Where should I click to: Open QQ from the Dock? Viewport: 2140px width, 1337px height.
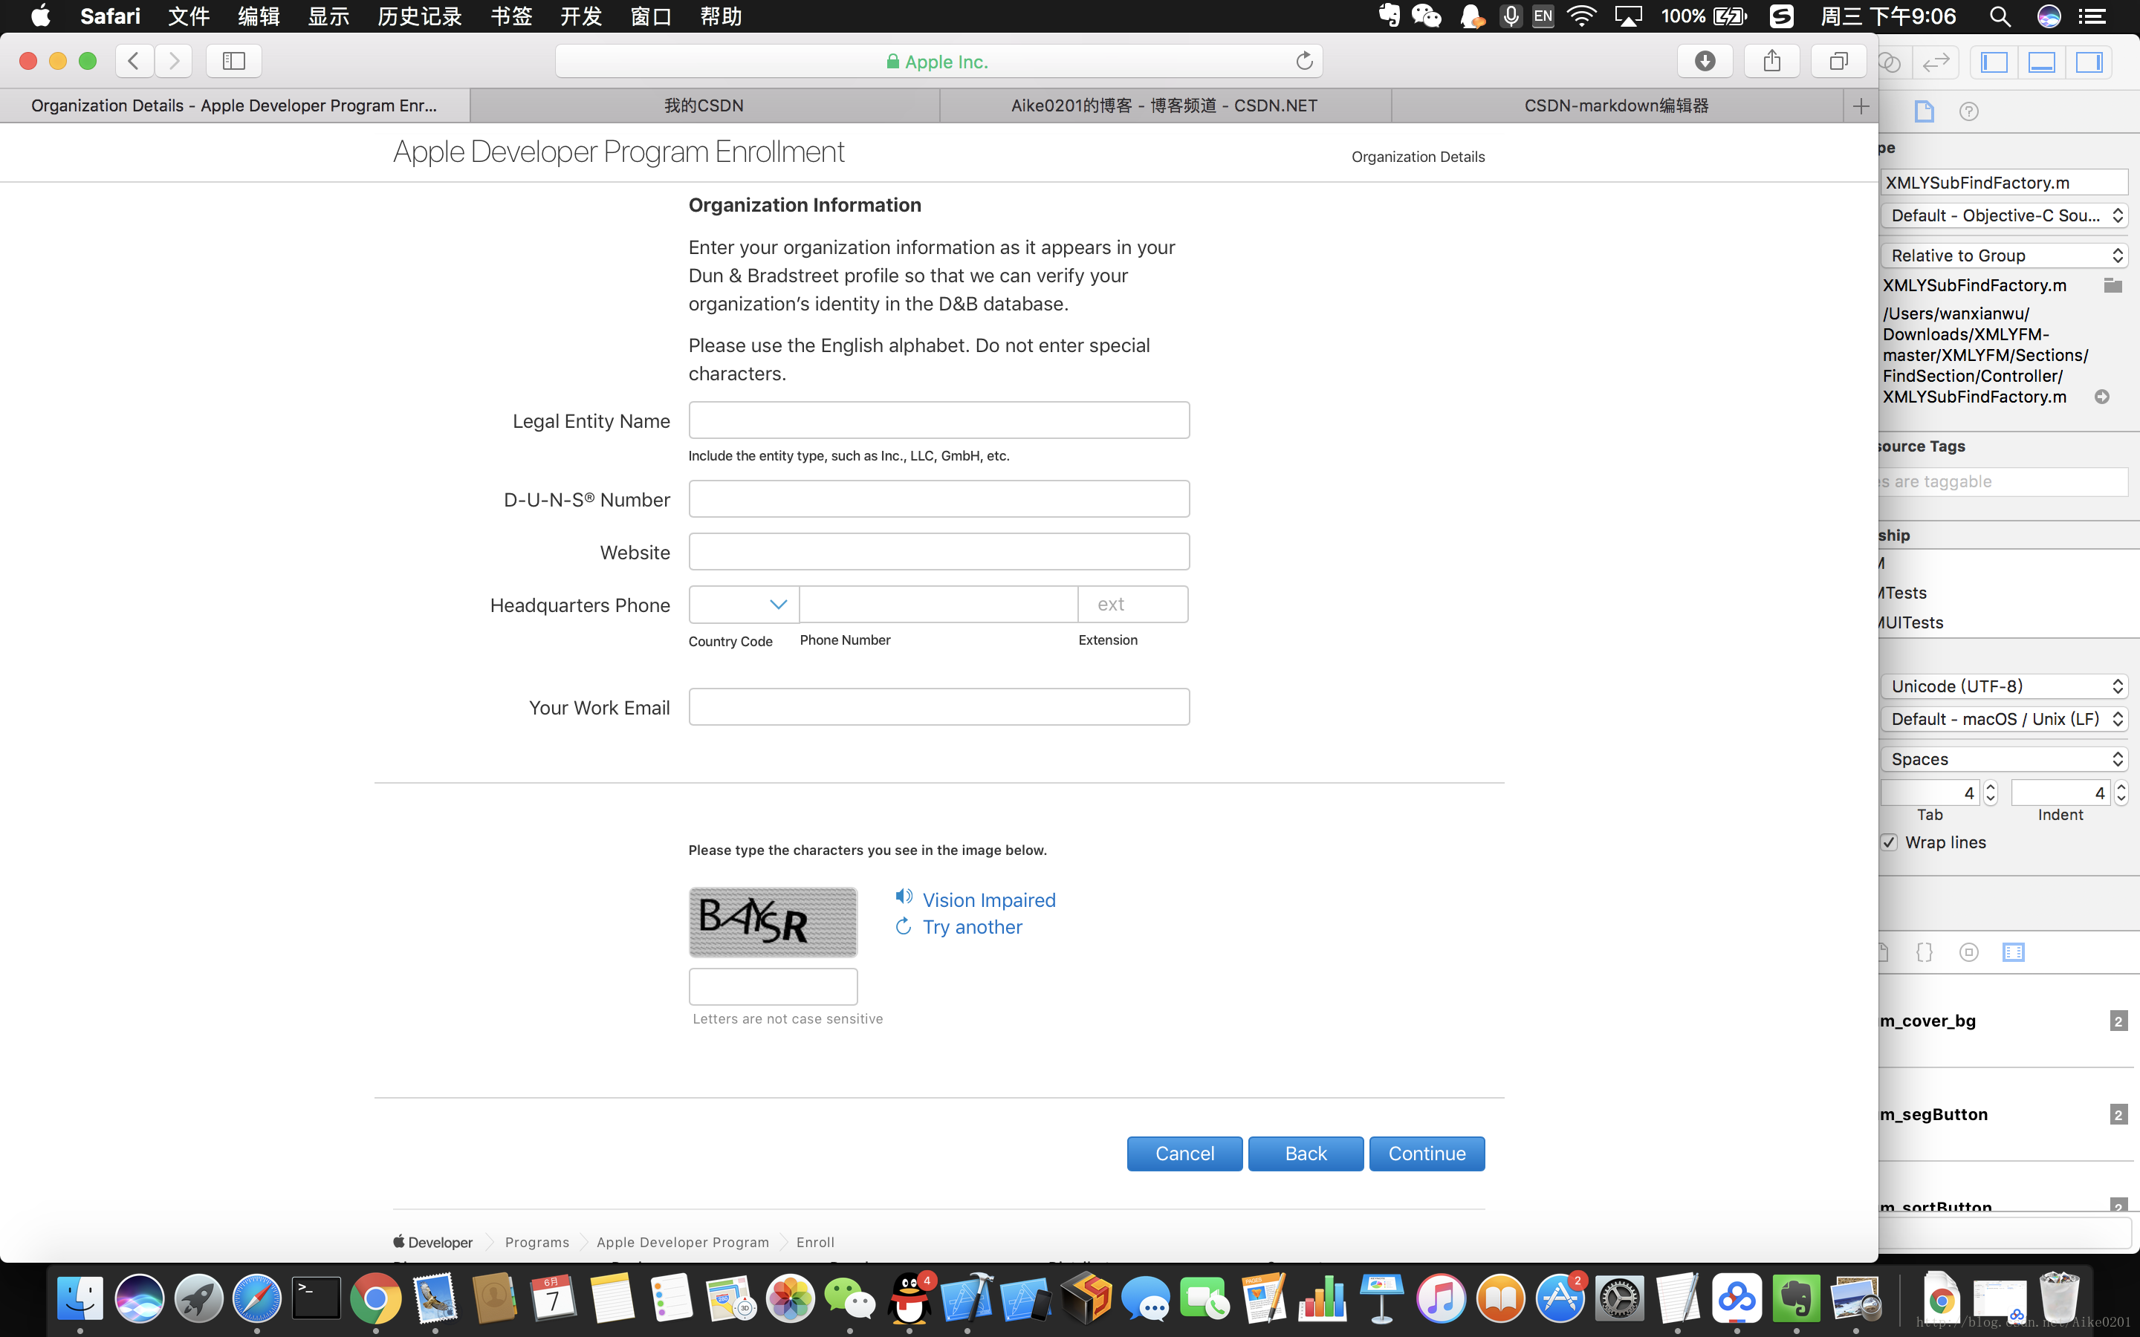click(x=909, y=1298)
